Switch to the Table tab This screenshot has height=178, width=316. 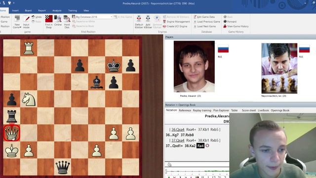[234, 110]
